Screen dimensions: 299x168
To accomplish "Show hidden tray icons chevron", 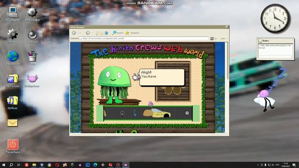I will pyautogui.click(x=258, y=165).
